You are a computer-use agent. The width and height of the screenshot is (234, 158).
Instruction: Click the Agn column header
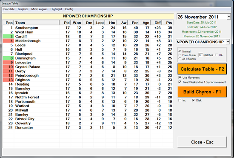click(x=145, y=23)
